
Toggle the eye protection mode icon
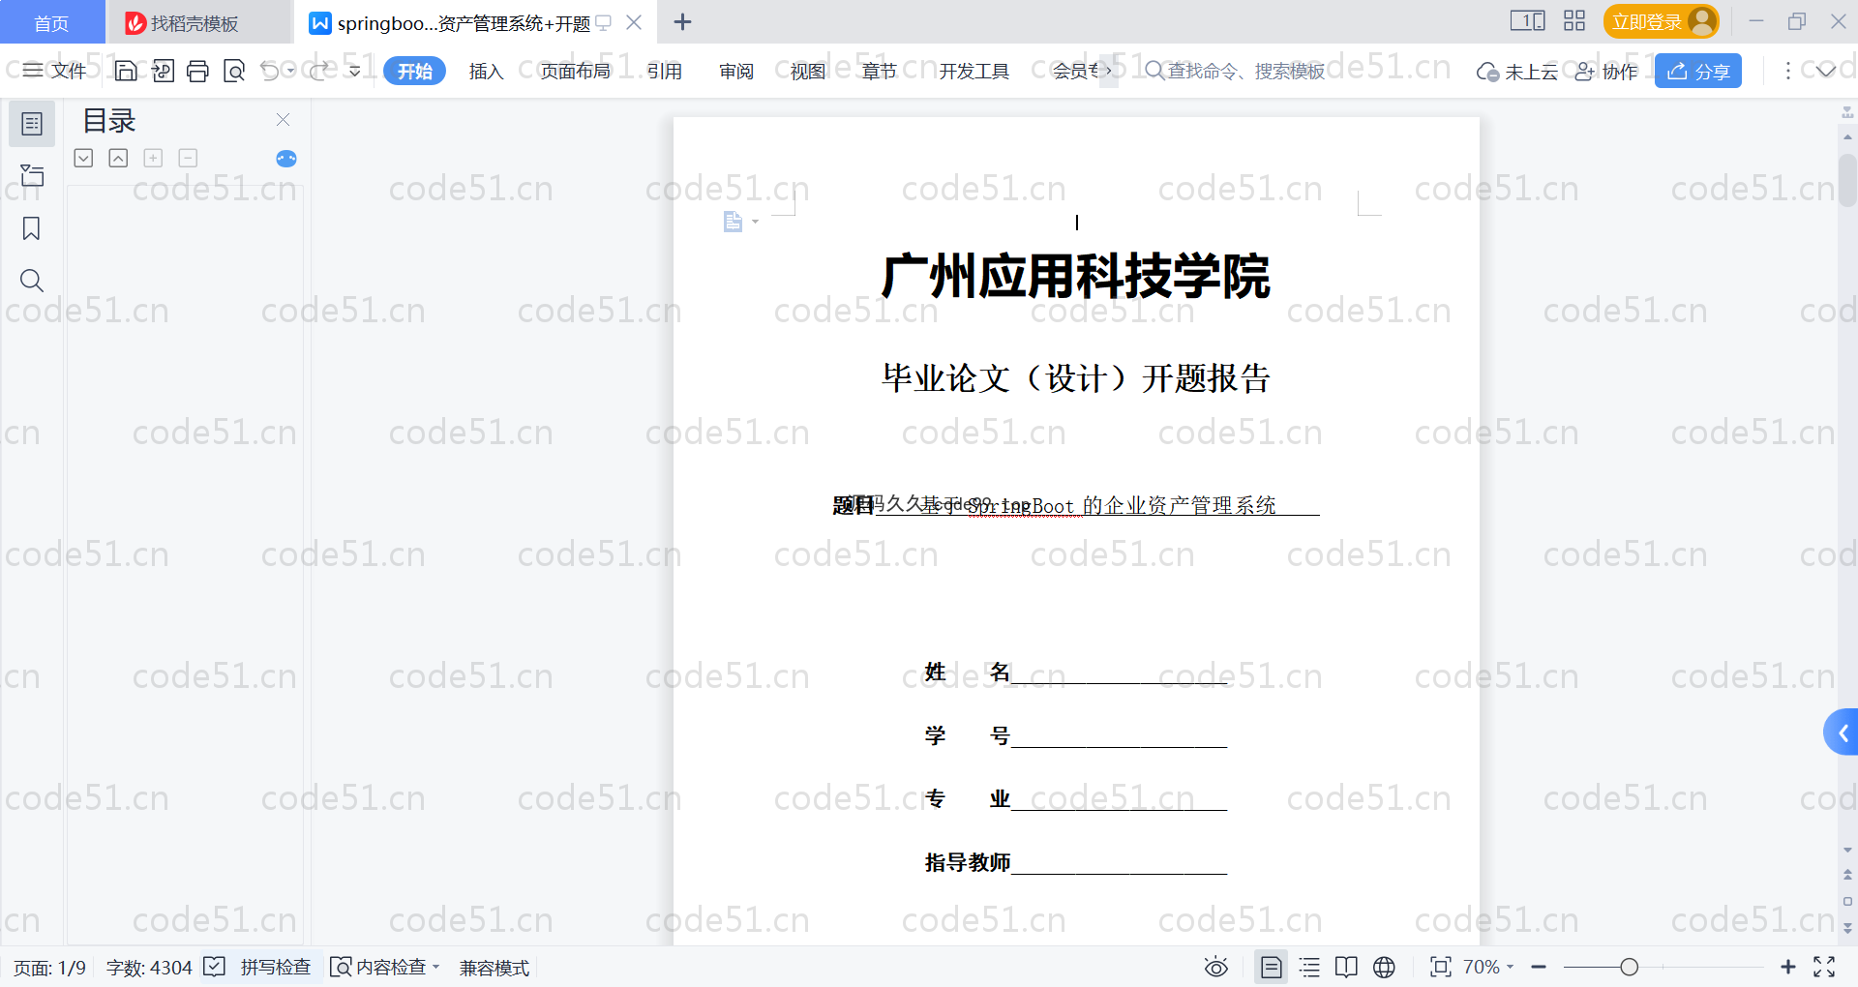click(x=1216, y=967)
